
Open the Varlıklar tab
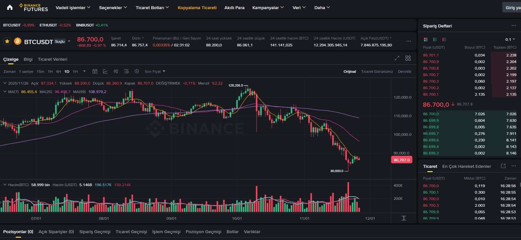pos(252,232)
